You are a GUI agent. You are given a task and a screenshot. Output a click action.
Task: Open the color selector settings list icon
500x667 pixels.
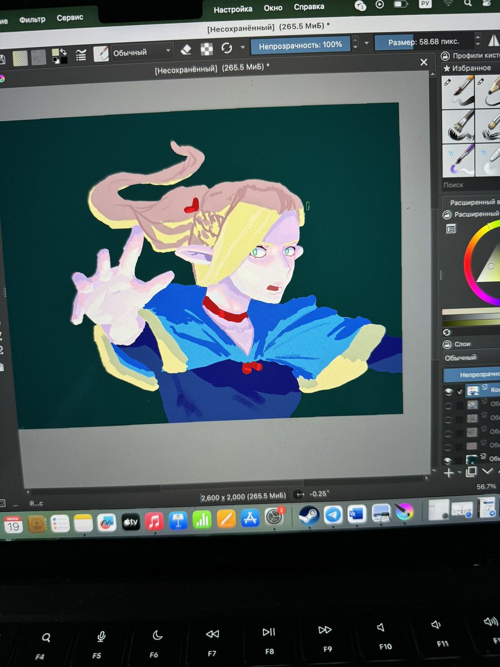tap(451, 228)
